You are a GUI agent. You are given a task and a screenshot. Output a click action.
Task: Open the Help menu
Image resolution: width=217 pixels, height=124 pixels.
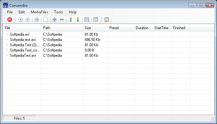[73, 12]
